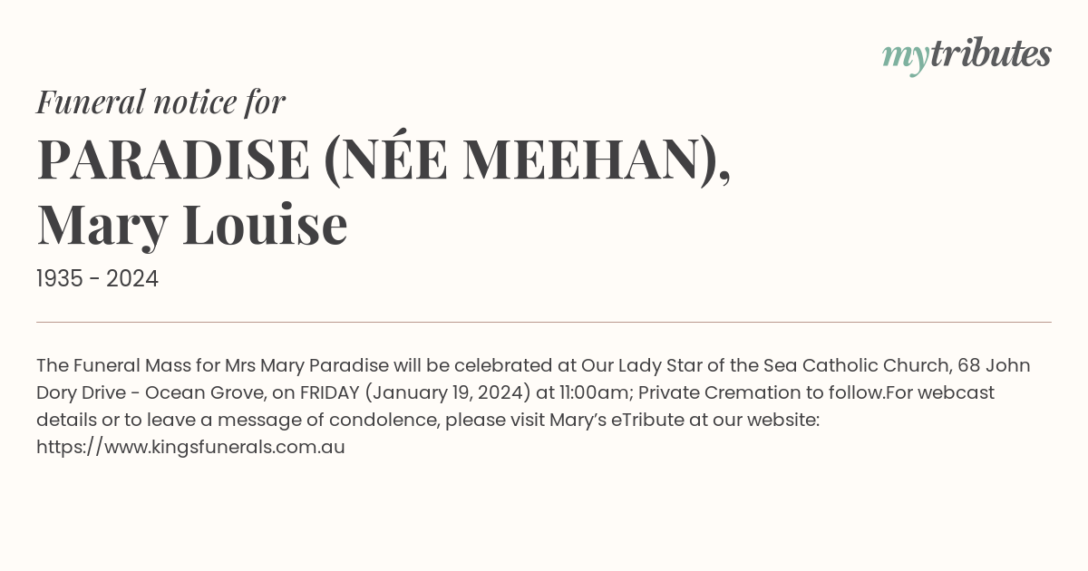Click the Mary Louise name text
This screenshot has height=571, width=1088.
[192, 225]
